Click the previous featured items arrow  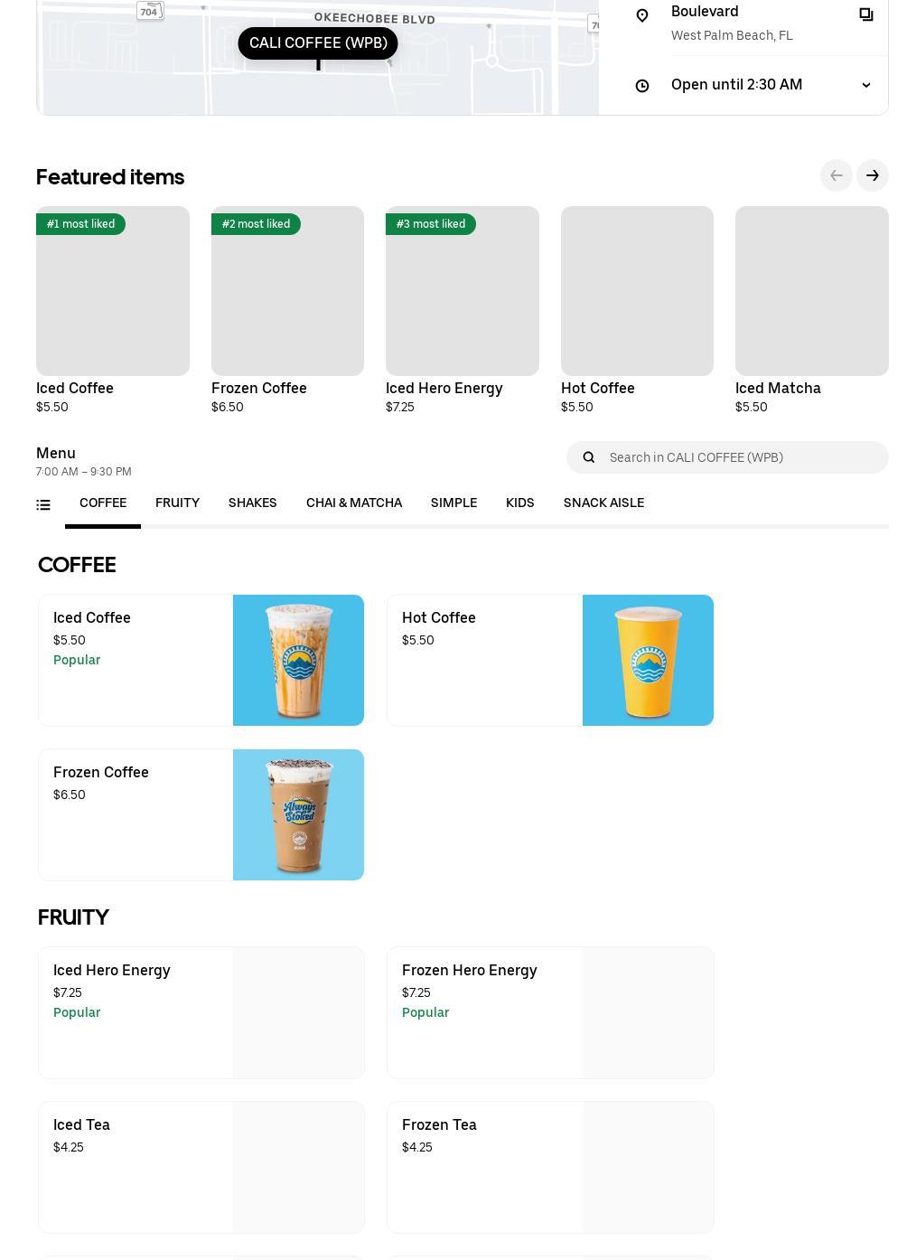coord(837,175)
